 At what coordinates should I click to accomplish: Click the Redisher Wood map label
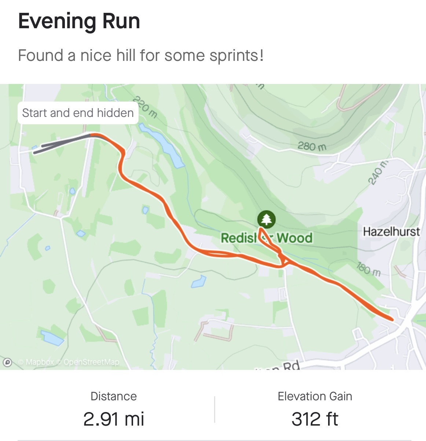pos(267,238)
